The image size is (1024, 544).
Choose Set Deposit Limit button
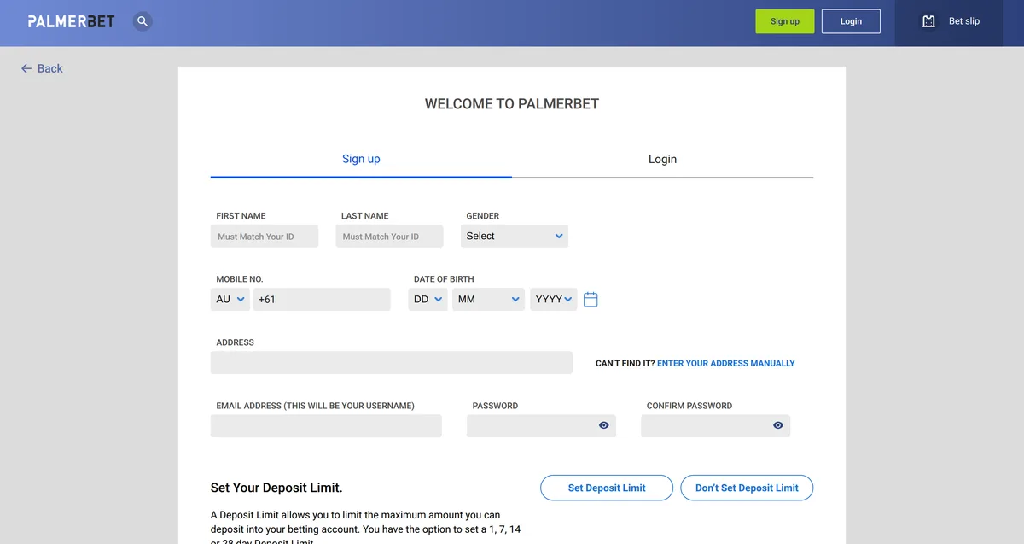coord(607,488)
